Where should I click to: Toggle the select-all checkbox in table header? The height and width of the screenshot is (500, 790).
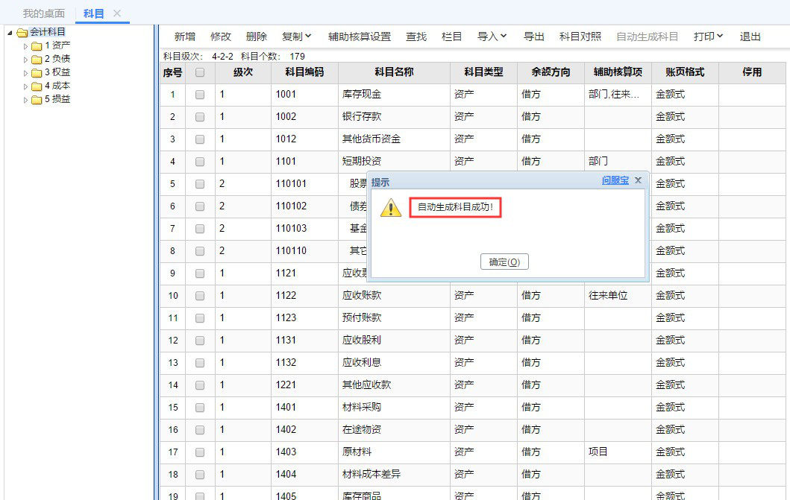pos(200,72)
